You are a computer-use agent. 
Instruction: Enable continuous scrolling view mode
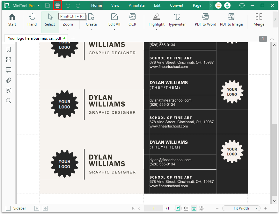pyautogui.click(x=194, y=208)
